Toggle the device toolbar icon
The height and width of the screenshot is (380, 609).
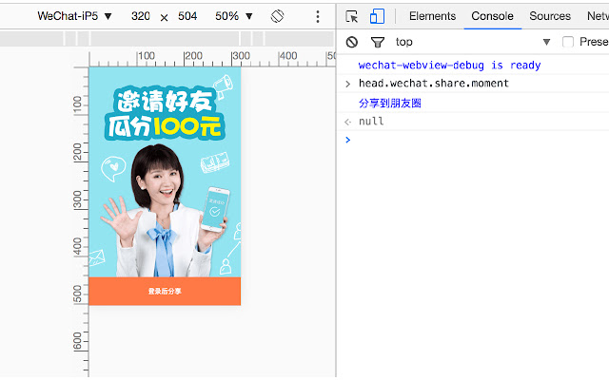click(377, 16)
